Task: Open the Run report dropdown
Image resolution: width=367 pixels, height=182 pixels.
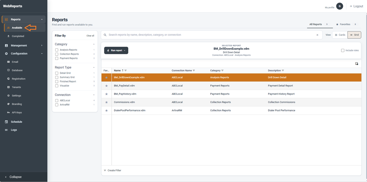Action: coord(116,50)
